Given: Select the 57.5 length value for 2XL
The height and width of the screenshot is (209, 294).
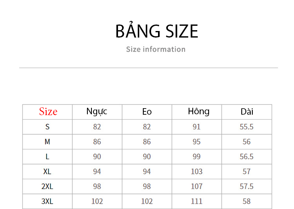Looking at the screenshot, I should click(x=247, y=186).
